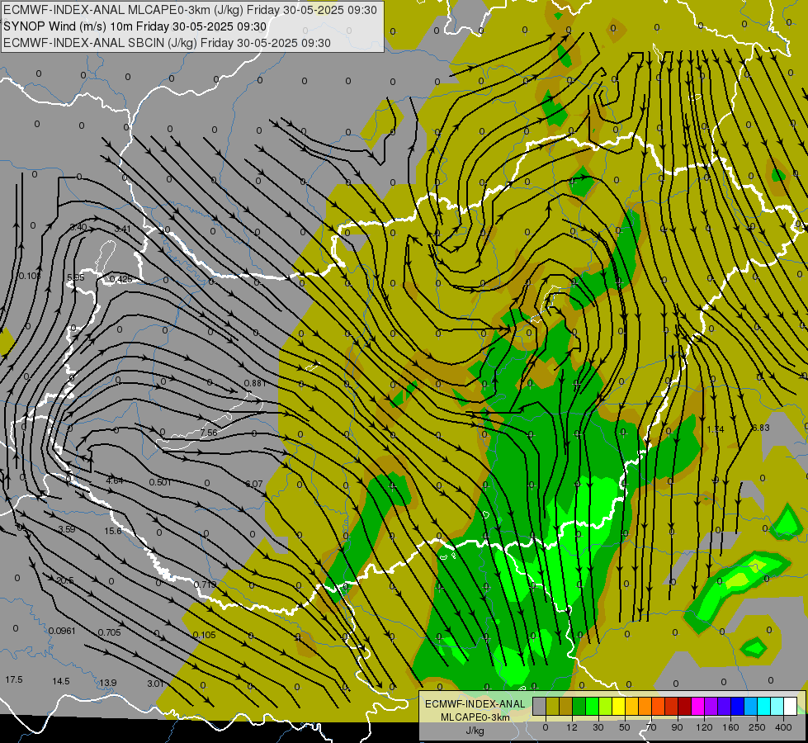Select the dark green legend swatch
This screenshot has height=743, width=808.
pyautogui.click(x=579, y=706)
